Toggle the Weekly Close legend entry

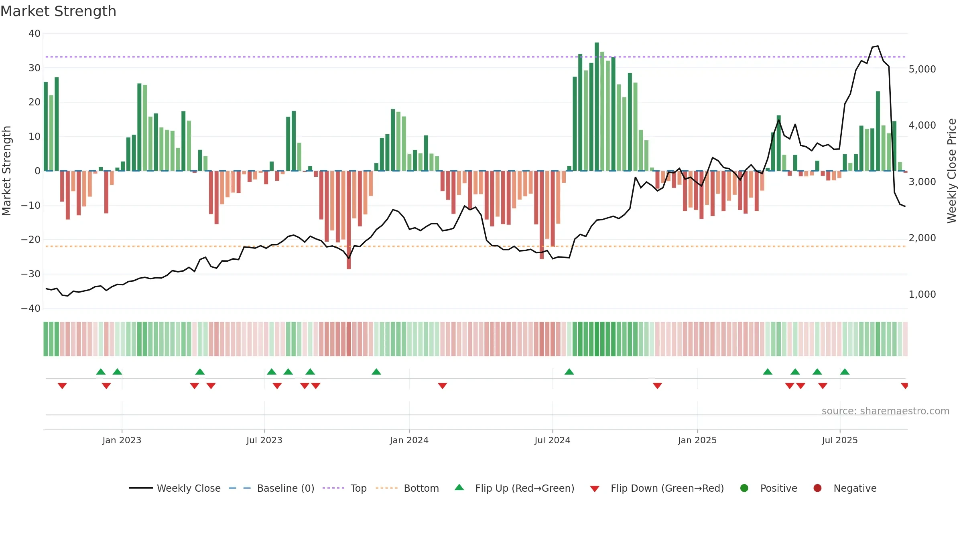pos(175,488)
